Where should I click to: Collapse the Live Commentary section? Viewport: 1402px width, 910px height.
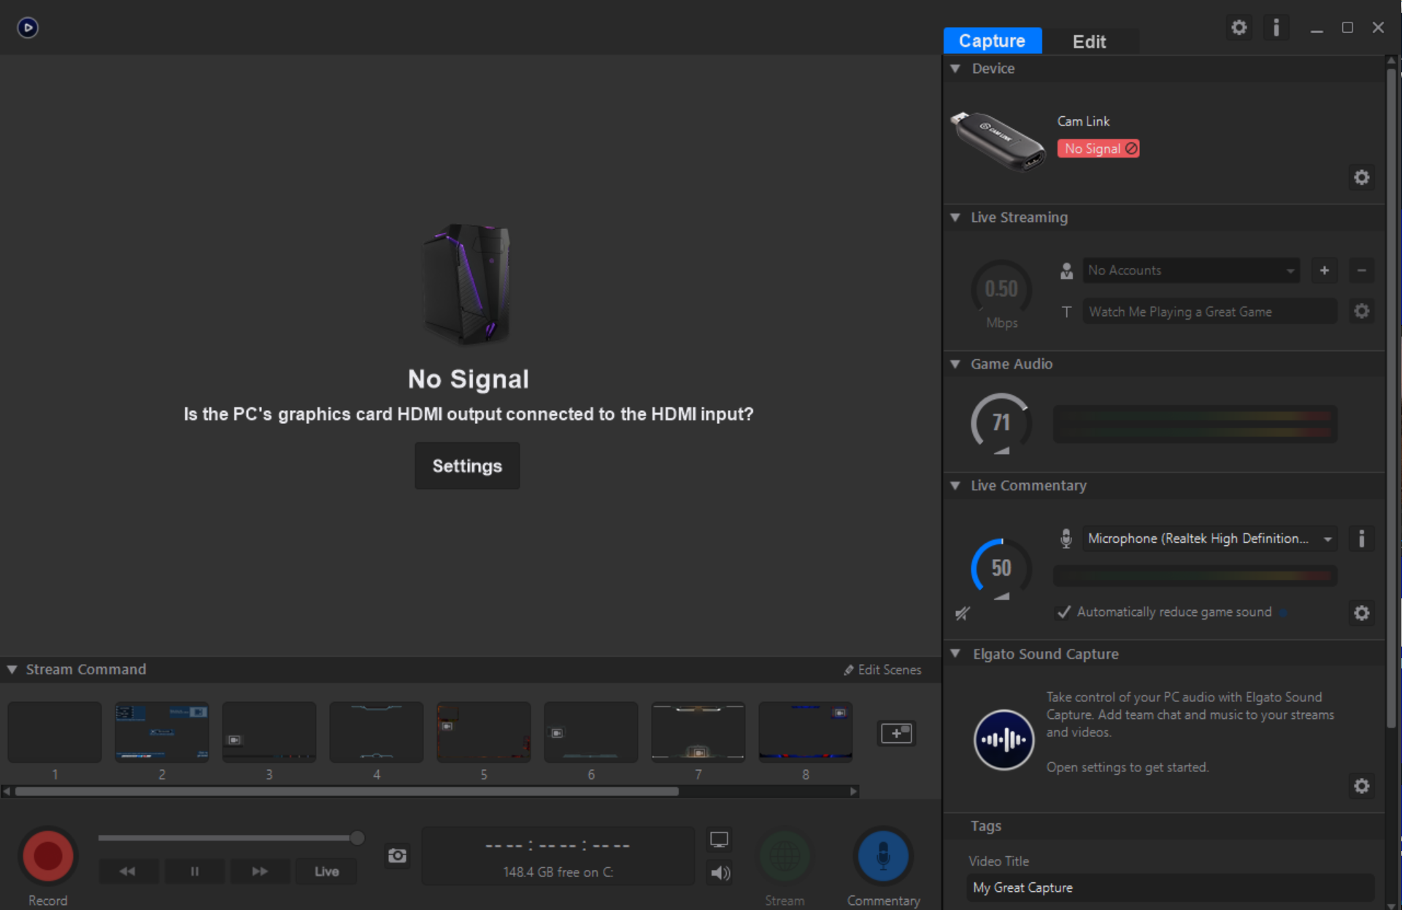pos(955,486)
